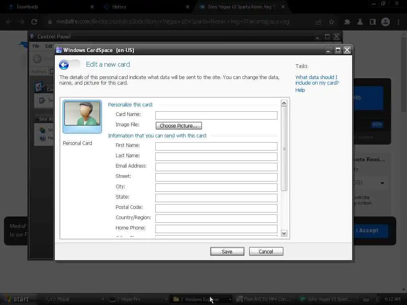
Task: Close the Downloads browser tab
Action: (92, 7)
